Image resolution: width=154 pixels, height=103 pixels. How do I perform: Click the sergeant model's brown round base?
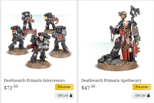pos(38,65)
